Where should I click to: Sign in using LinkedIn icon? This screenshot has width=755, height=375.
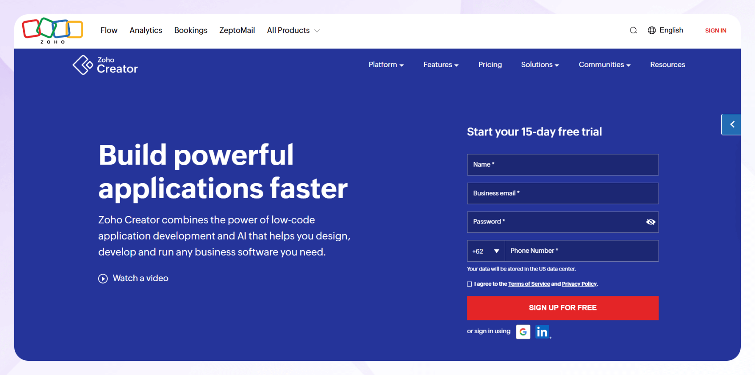[542, 332]
